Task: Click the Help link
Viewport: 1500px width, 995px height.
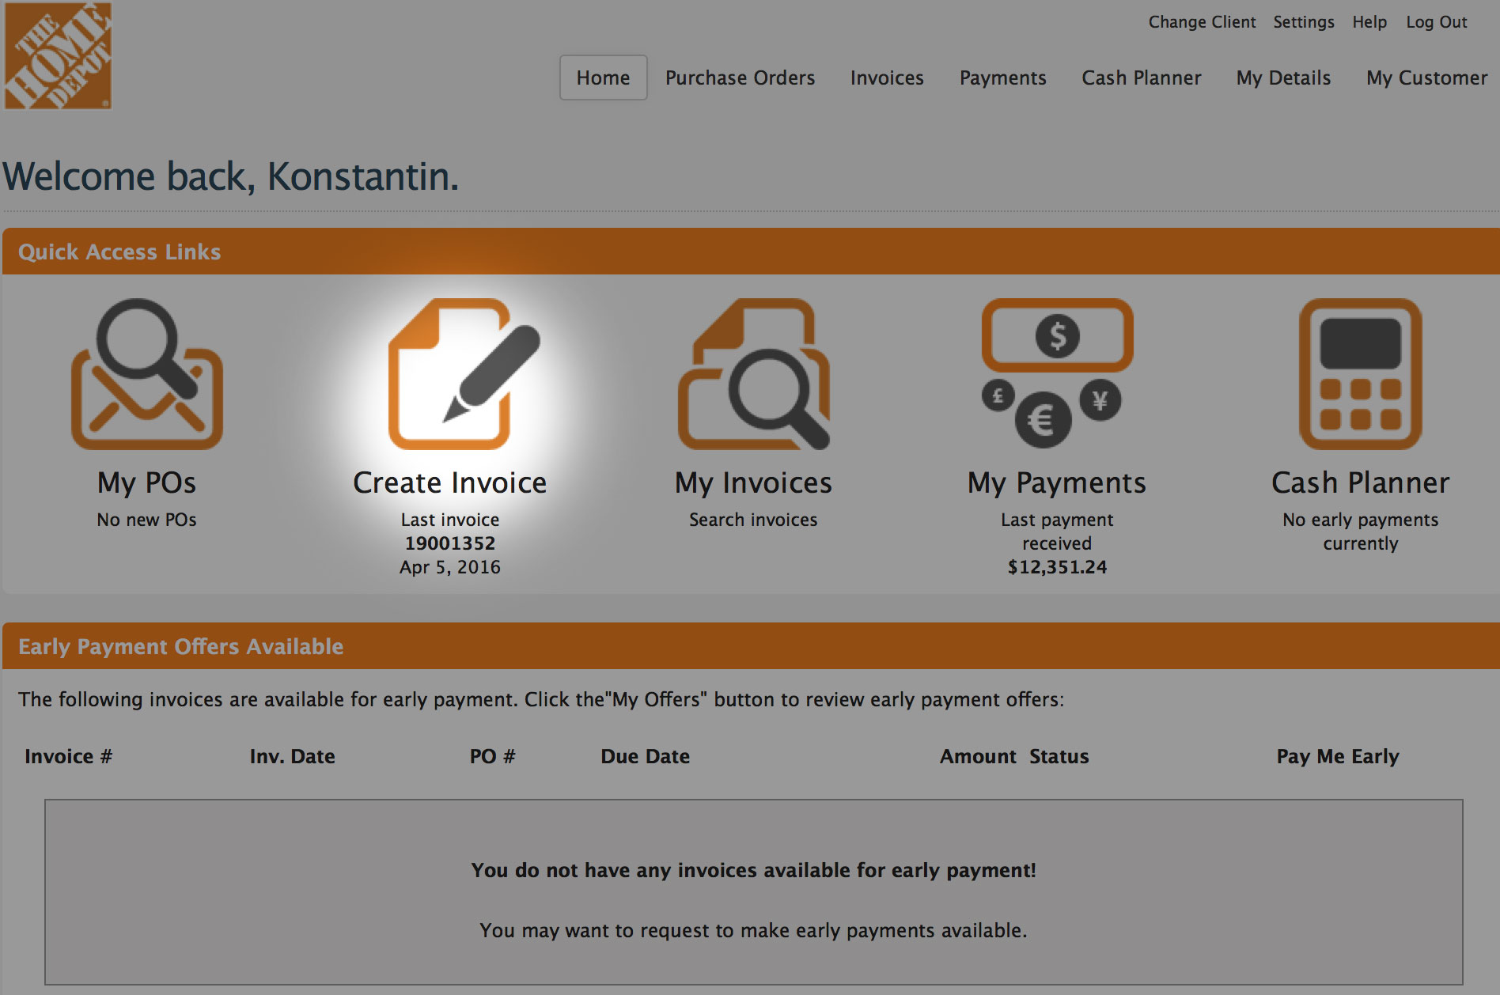Action: (1369, 22)
